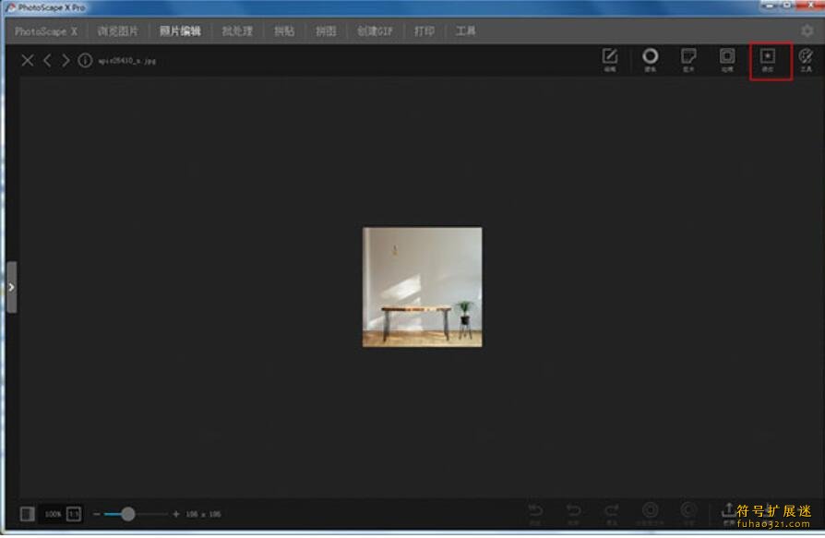The image size is (825, 538).
Task: Toggle the panel layout icon at bottom left
Action: pos(28,513)
